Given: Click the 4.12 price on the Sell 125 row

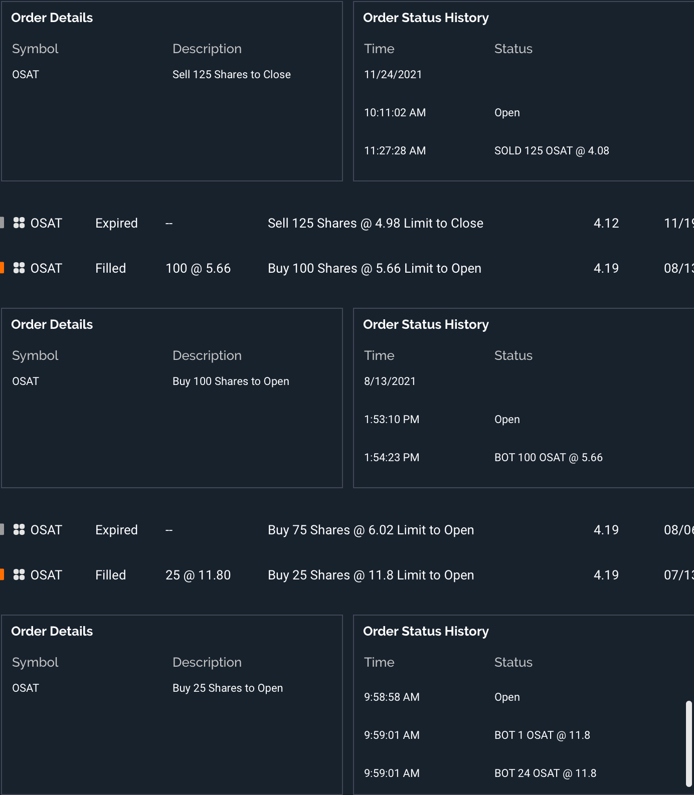Looking at the screenshot, I should [x=606, y=223].
